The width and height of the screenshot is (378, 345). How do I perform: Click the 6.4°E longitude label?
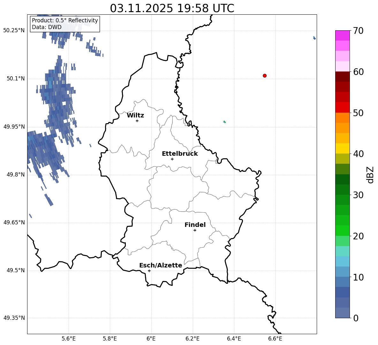click(234, 339)
